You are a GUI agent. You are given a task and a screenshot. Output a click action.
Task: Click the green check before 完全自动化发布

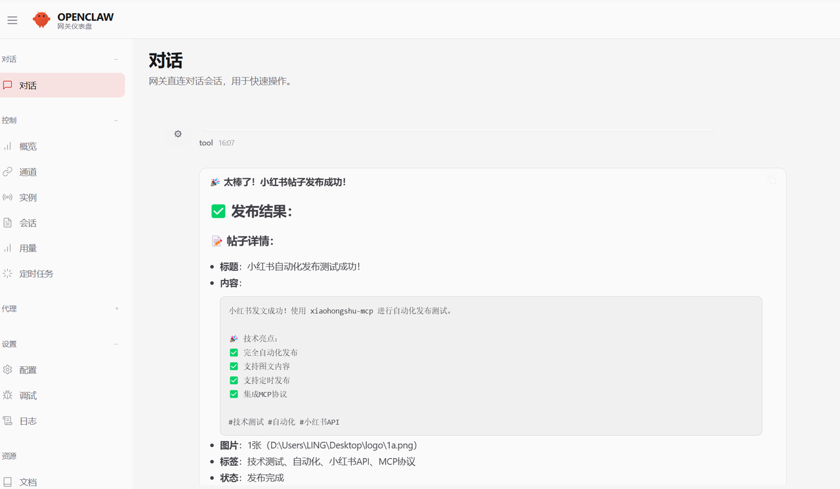tap(234, 353)
